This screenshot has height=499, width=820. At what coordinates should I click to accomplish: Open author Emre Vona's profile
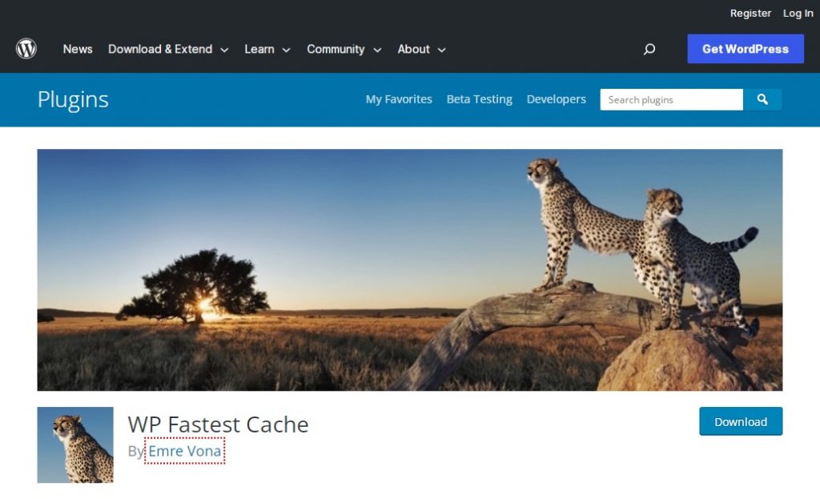[185, 451]
